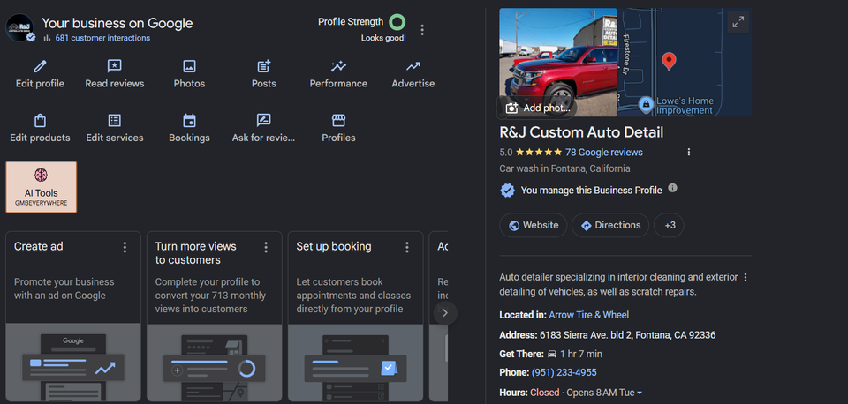Screen dimensions: 848x404
Task: Click the address 6183 Sierra Ave text
Action: click(x=627, y=335)
